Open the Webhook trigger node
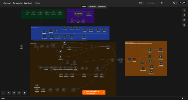This screenshot has width=188, height=100. tap(27, 13)
